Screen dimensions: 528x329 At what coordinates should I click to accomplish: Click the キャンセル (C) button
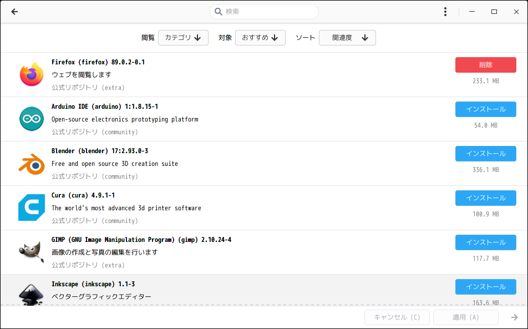(x=397, y=317)
